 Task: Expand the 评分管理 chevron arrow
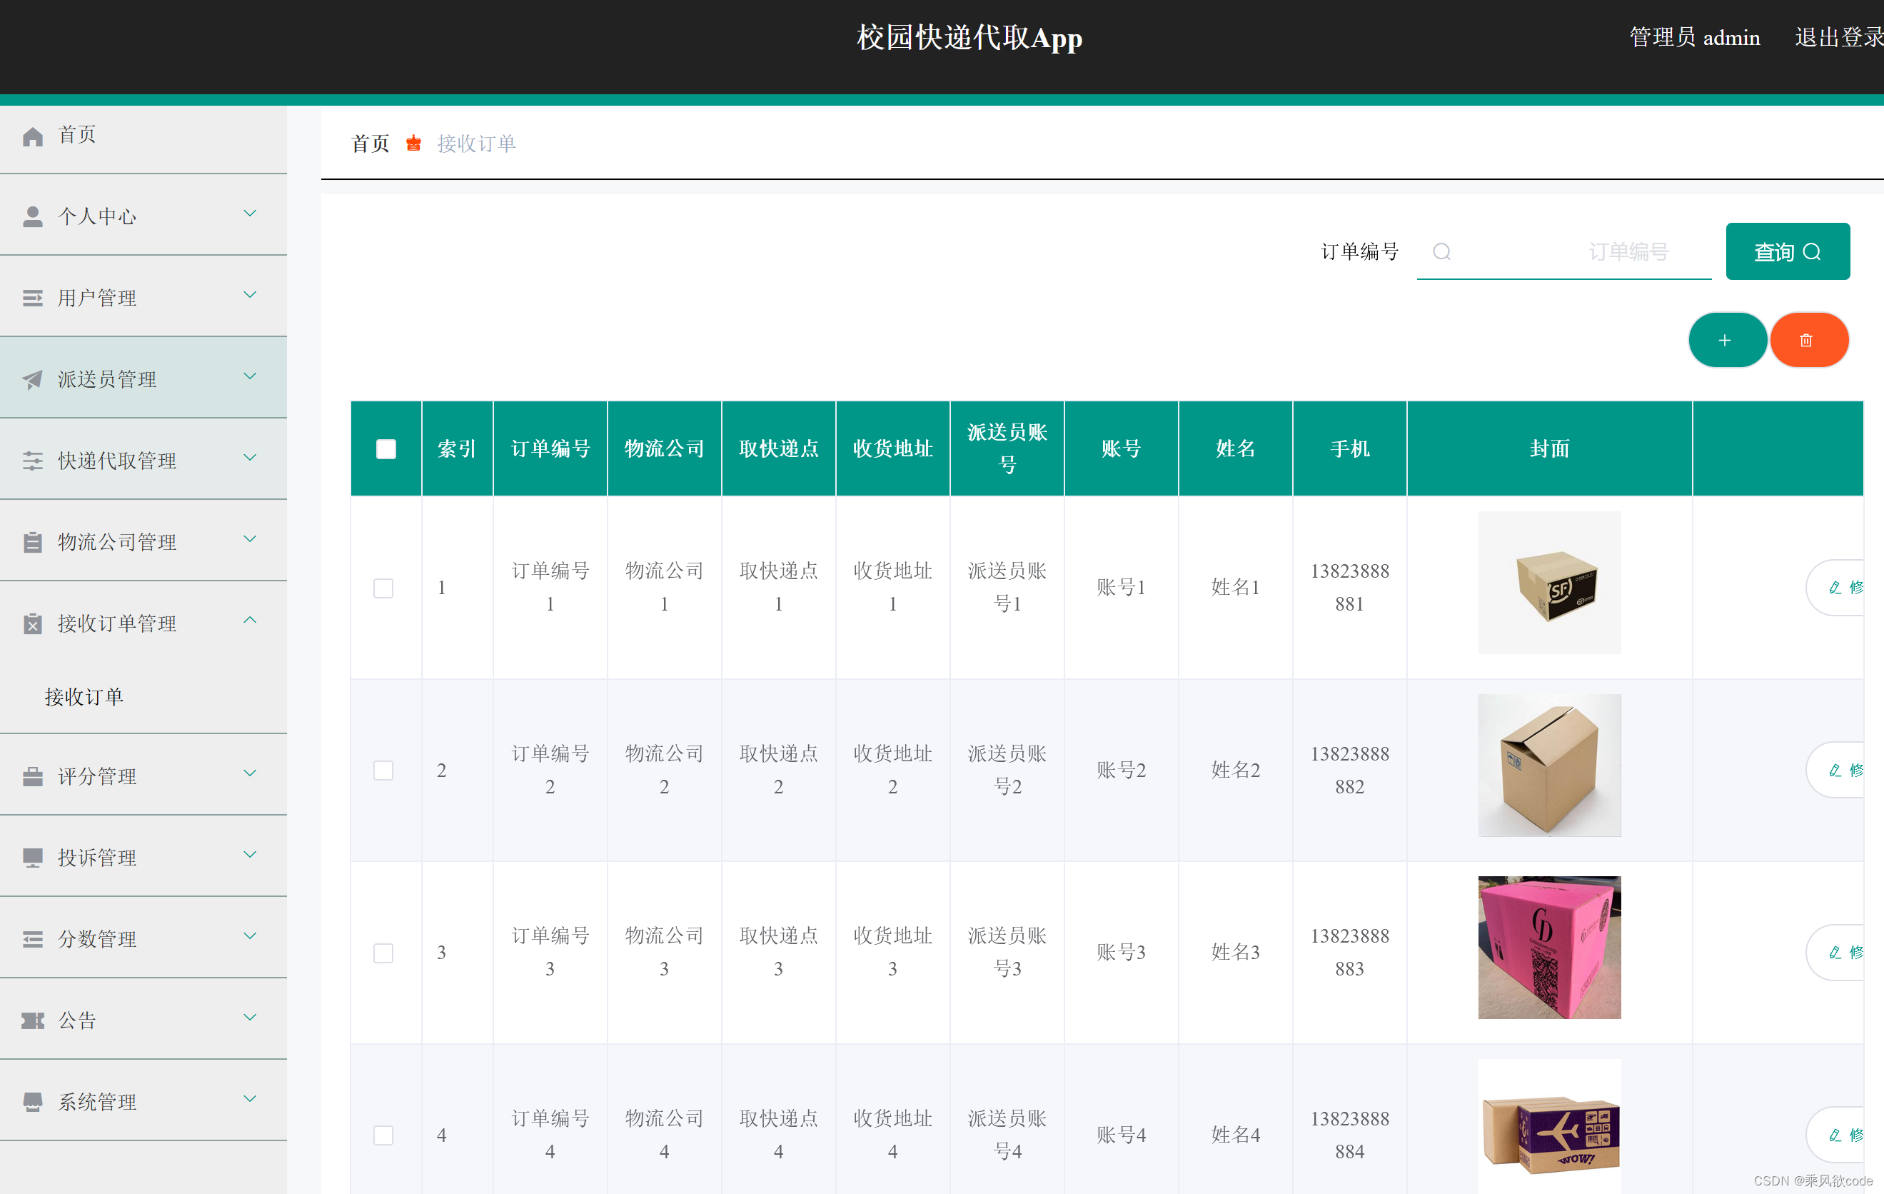[250, 774]
